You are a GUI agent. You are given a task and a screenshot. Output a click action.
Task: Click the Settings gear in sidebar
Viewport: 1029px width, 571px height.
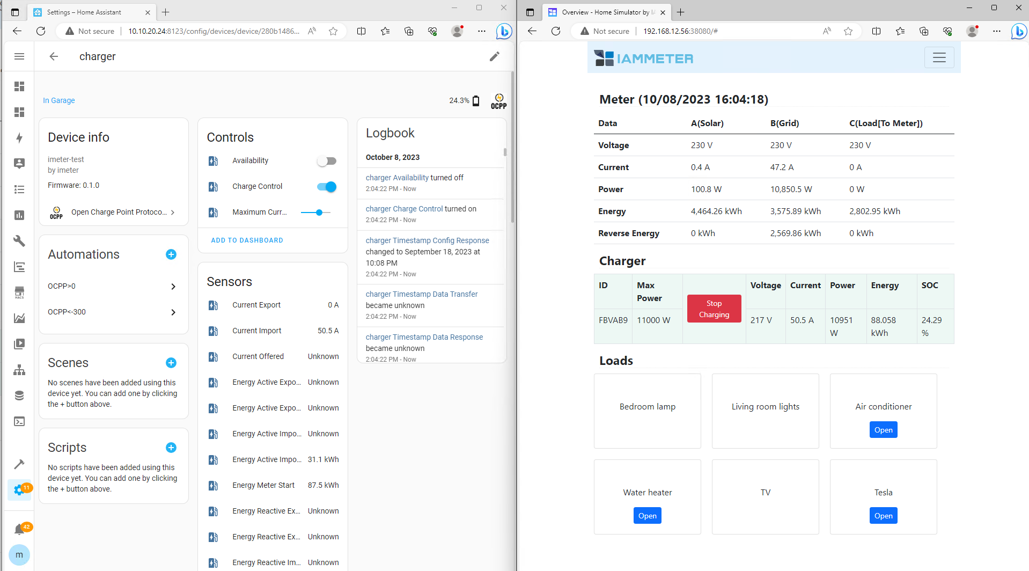point(19,490)
